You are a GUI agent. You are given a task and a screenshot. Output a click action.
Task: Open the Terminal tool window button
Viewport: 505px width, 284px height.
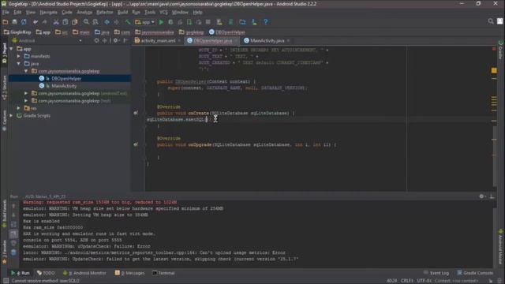(x=163, y=273)
